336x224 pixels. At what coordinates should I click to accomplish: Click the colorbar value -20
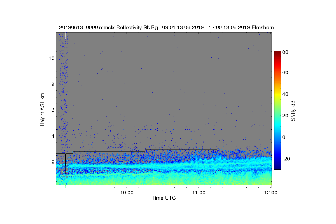[x=286, y=159]
